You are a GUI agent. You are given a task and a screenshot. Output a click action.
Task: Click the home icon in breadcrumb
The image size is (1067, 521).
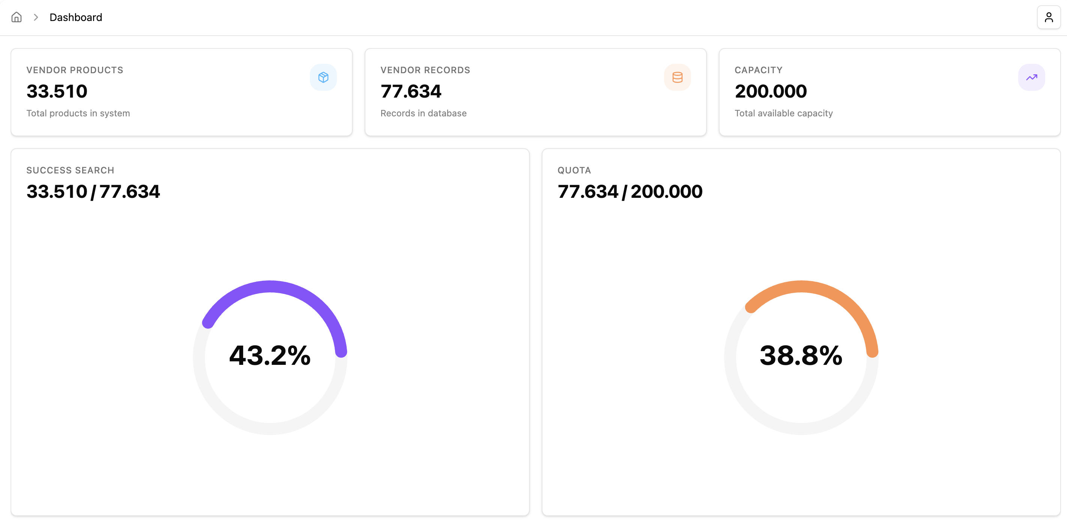(17, 17)
